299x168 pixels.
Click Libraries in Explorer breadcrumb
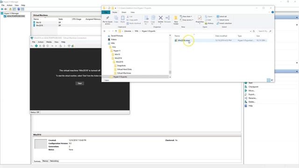[x=128, y=31]
